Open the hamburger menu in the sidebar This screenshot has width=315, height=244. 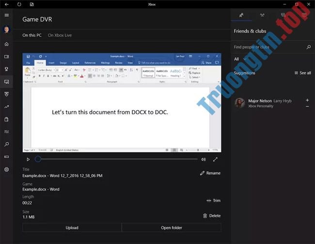pyautogui.click(x=6, y=15)
